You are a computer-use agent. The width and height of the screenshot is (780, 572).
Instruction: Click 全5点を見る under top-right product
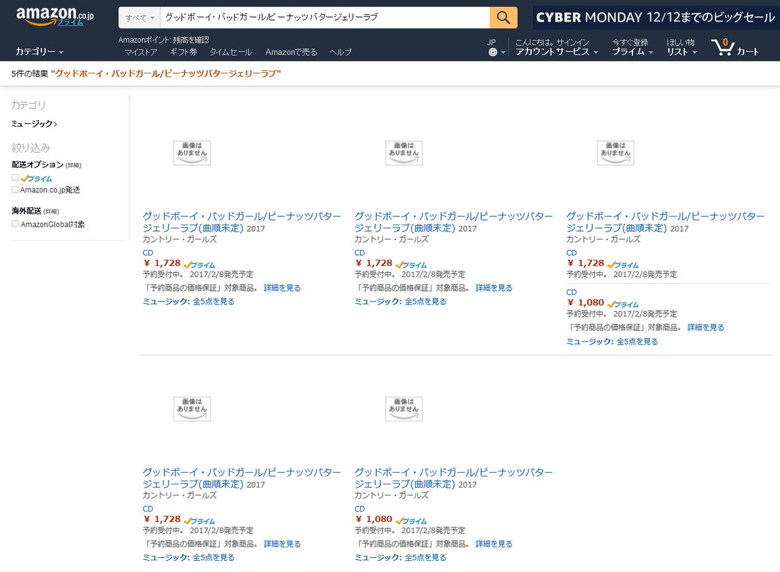637,341
